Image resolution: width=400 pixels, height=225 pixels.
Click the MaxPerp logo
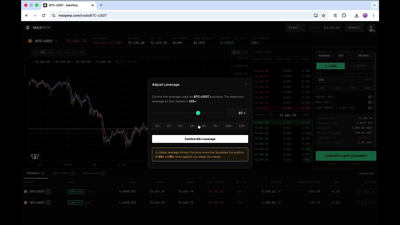coord(38,27)
